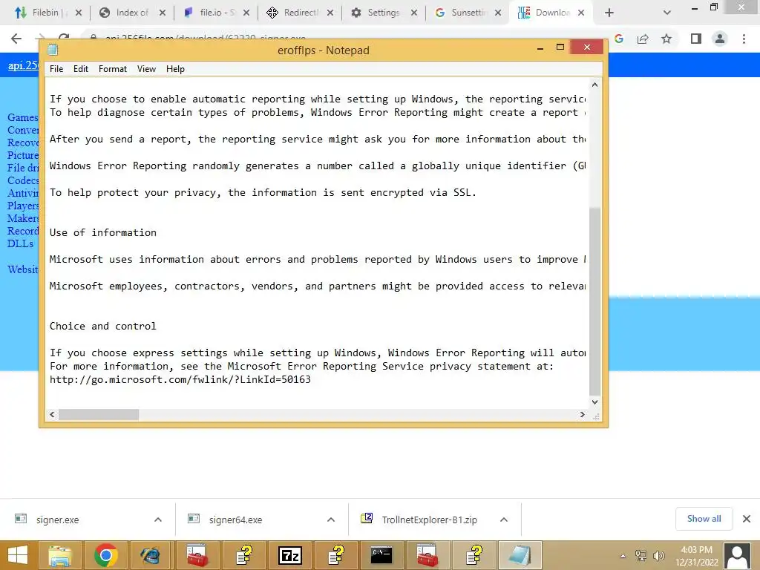Viewport: 760px width, 570px height.
Task: Open the downloaded TrollnetExplorer-B1.zip file
Action: [x=430, y=520]
